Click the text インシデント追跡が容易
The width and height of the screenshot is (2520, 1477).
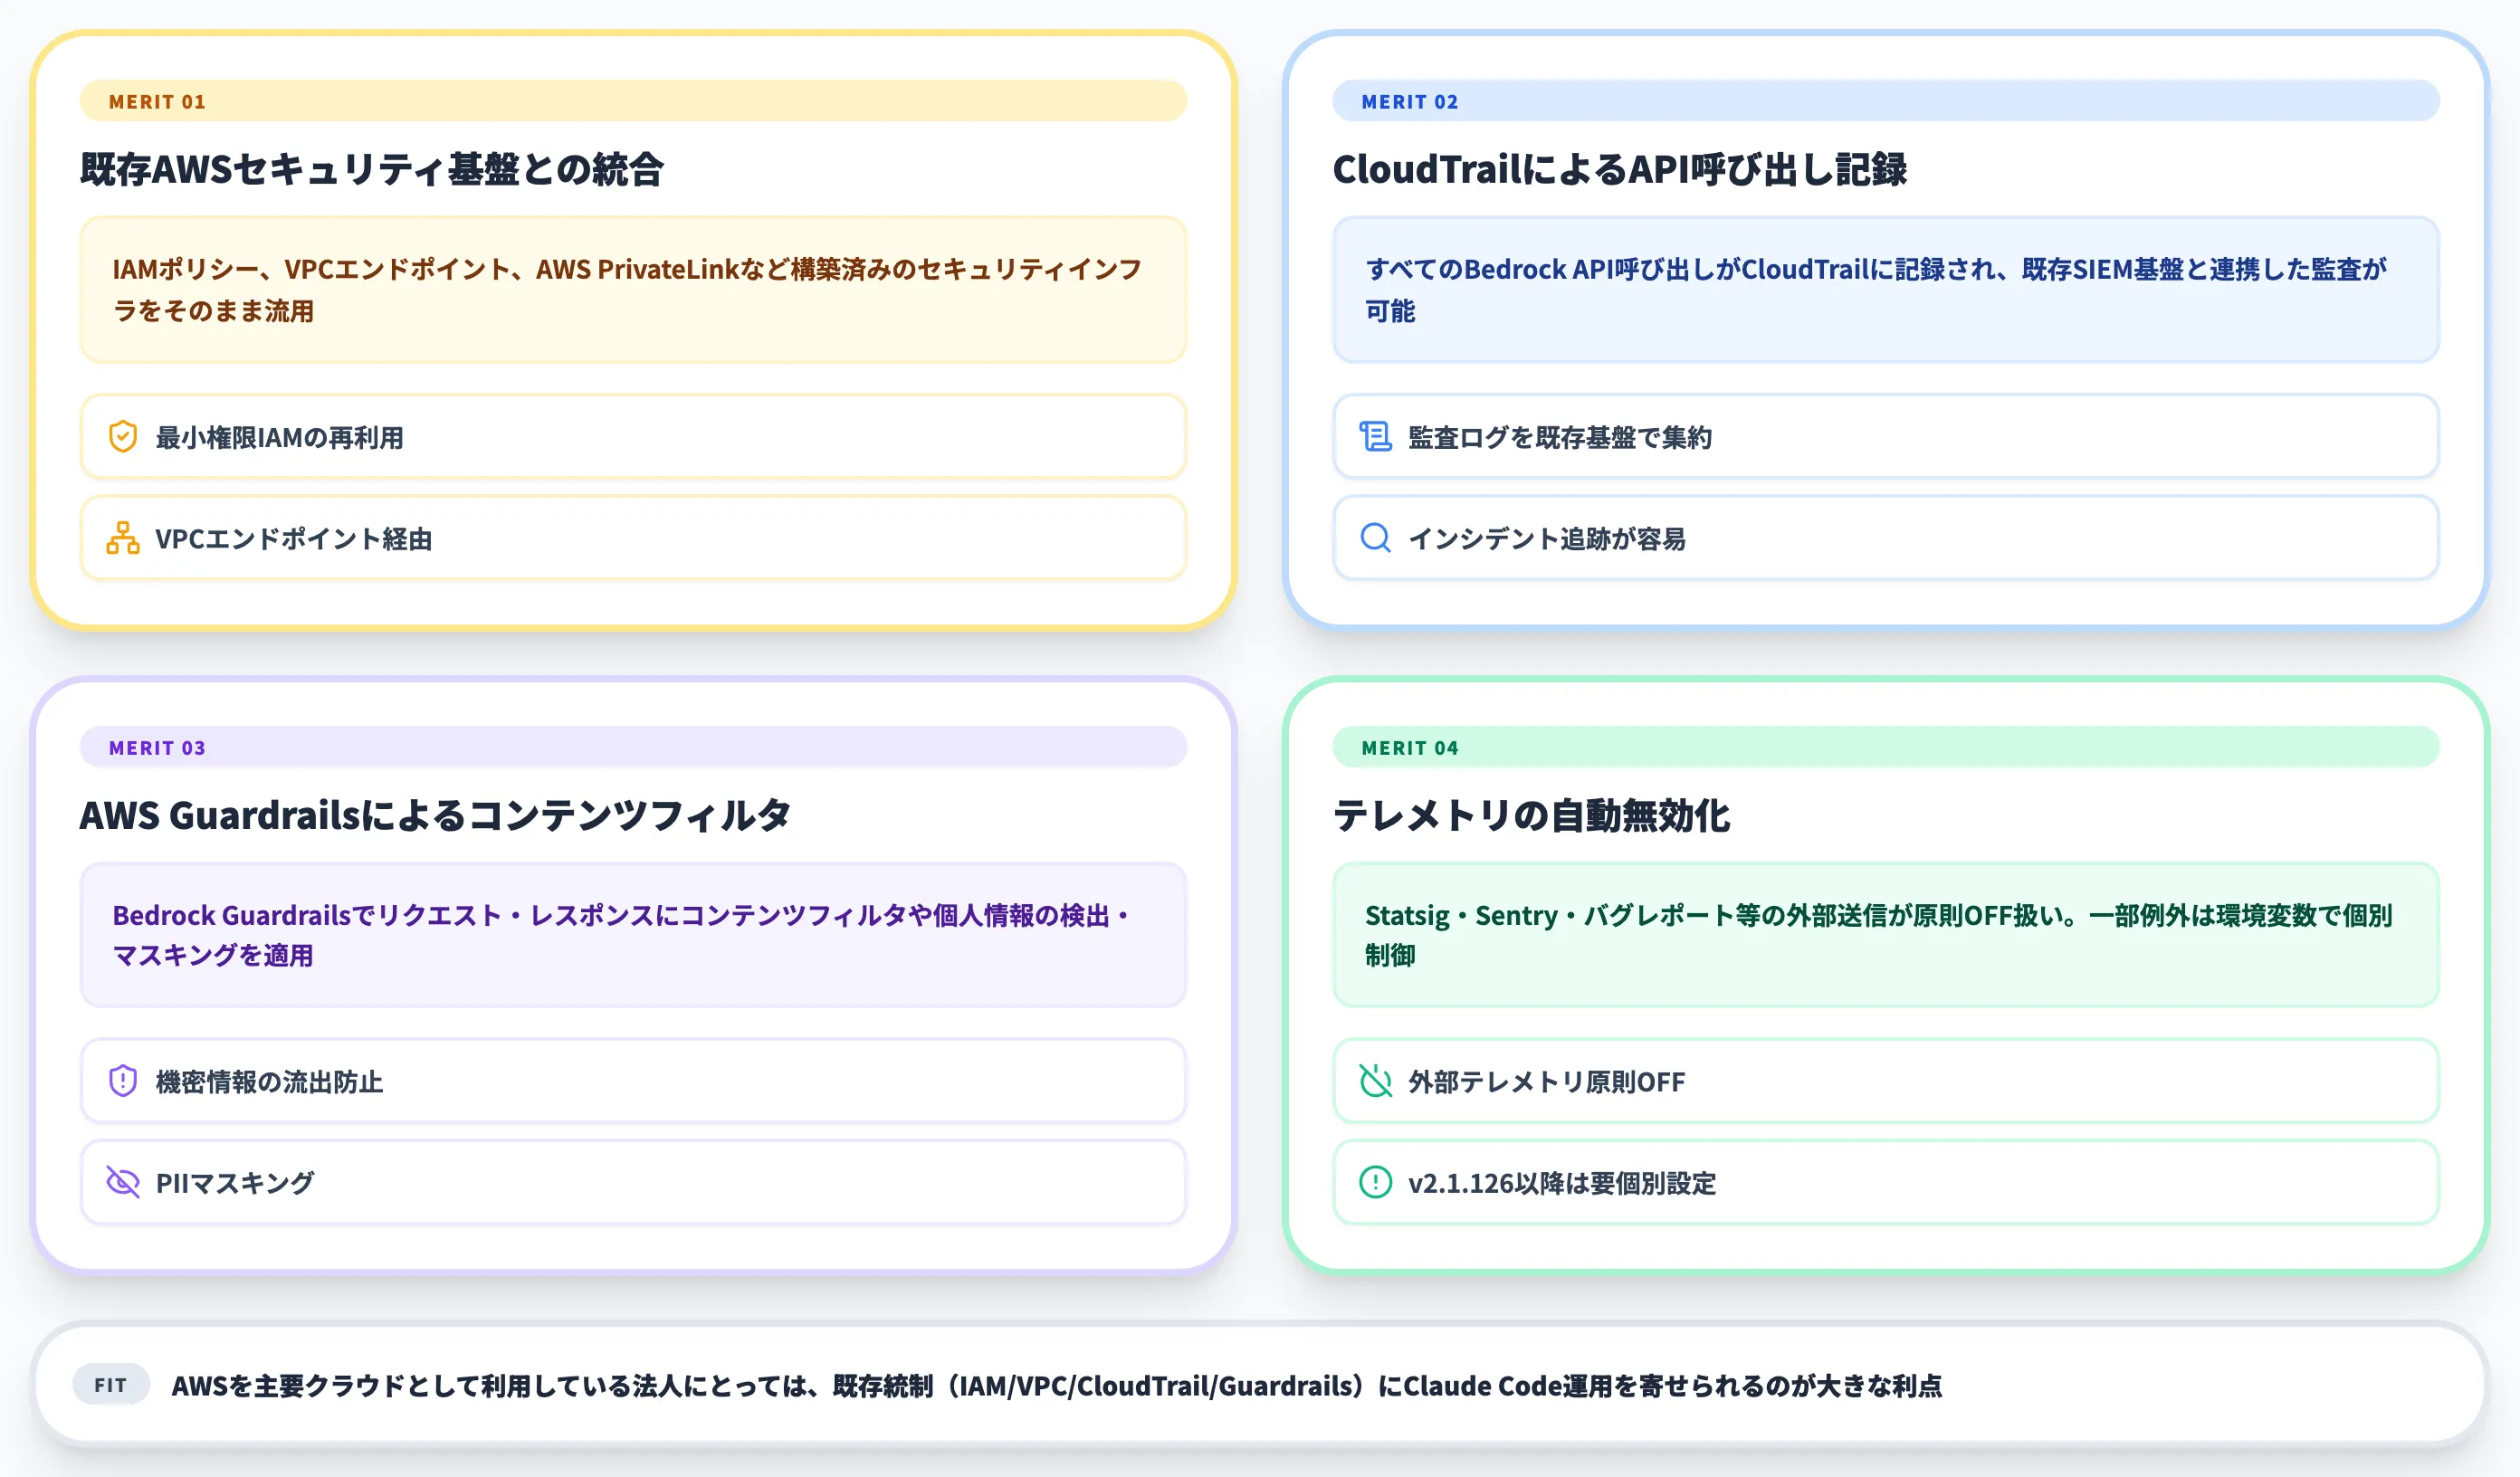1547,538
